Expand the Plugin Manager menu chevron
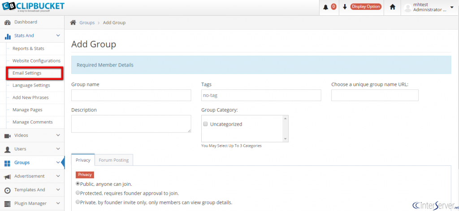The image size is (459, 211). point(58,203)
